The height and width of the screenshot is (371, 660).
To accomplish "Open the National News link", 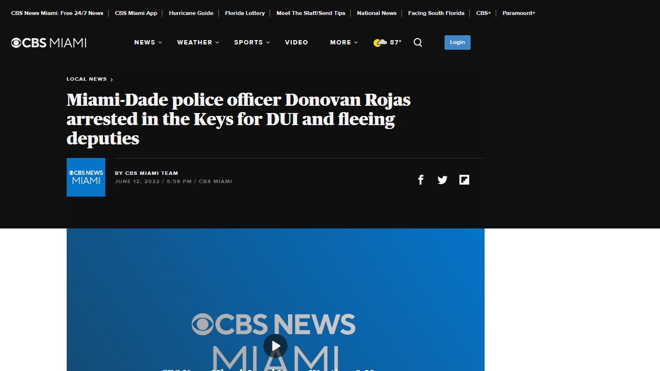I will click(377, 13).
